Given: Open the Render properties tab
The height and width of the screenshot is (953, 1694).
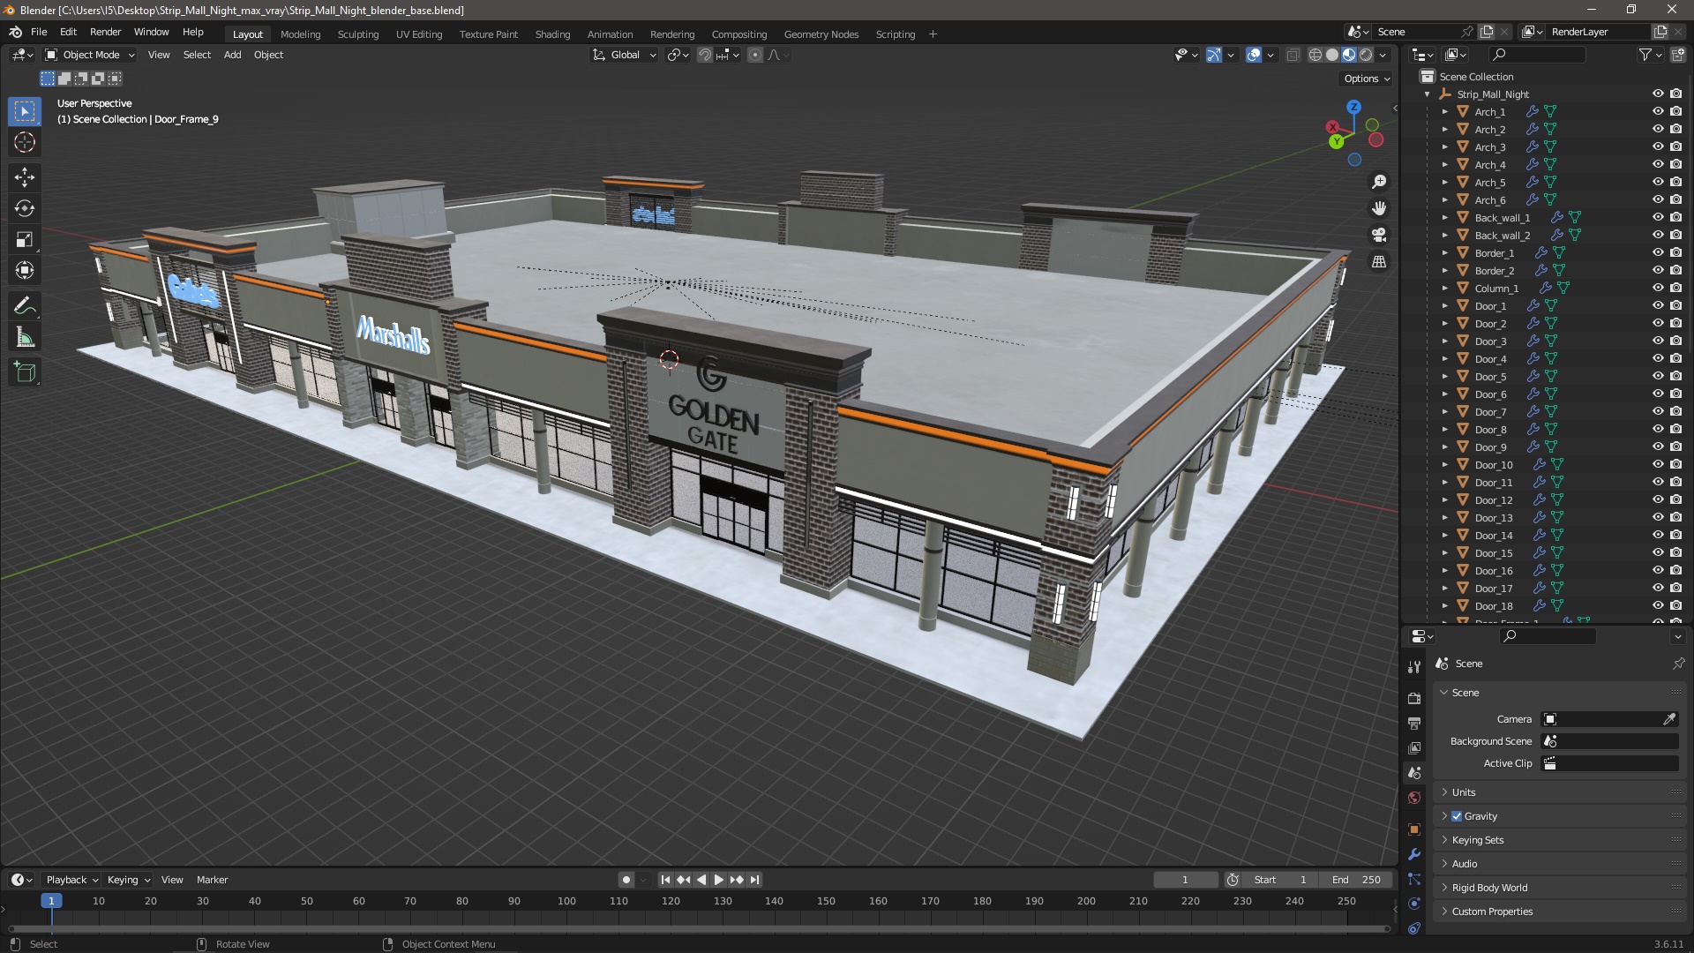Looking at the screenshot, I should 1414,698.
